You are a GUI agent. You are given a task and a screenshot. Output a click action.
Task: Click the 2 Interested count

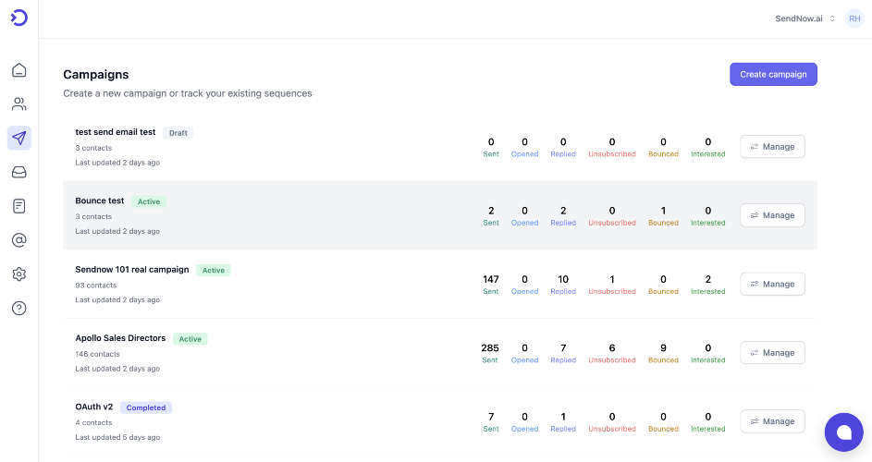[708, 279]
